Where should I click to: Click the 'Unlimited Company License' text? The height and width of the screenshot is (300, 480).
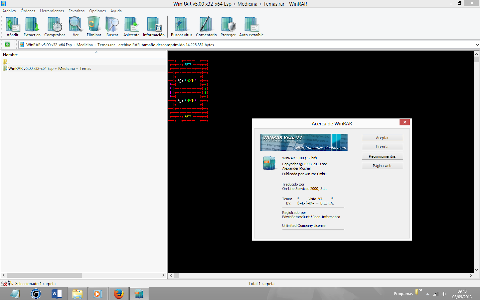[x=304, y=226]
